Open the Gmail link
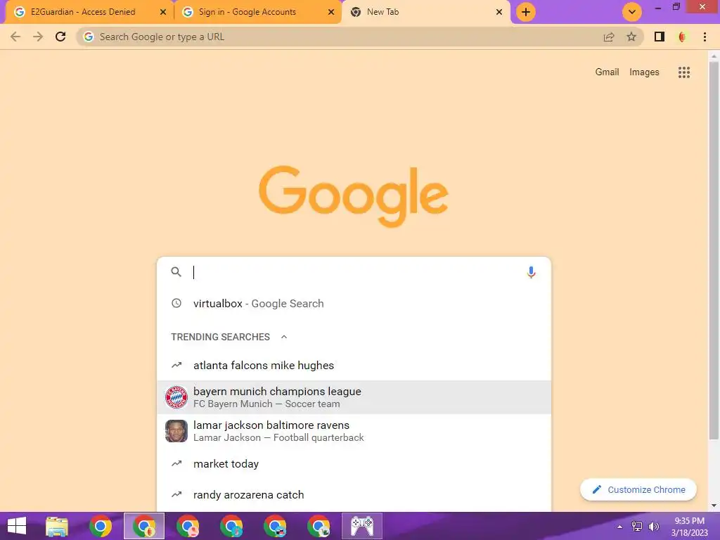Image resolution: width=720 pixels, height=540 pixels. point(607,72)
